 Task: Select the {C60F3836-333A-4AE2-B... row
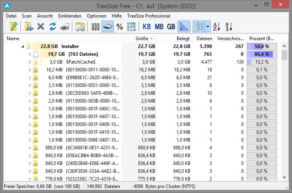click(140, 171)
